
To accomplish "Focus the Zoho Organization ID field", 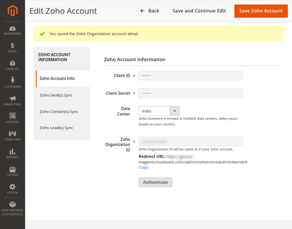I will click(x=191, y=142).
